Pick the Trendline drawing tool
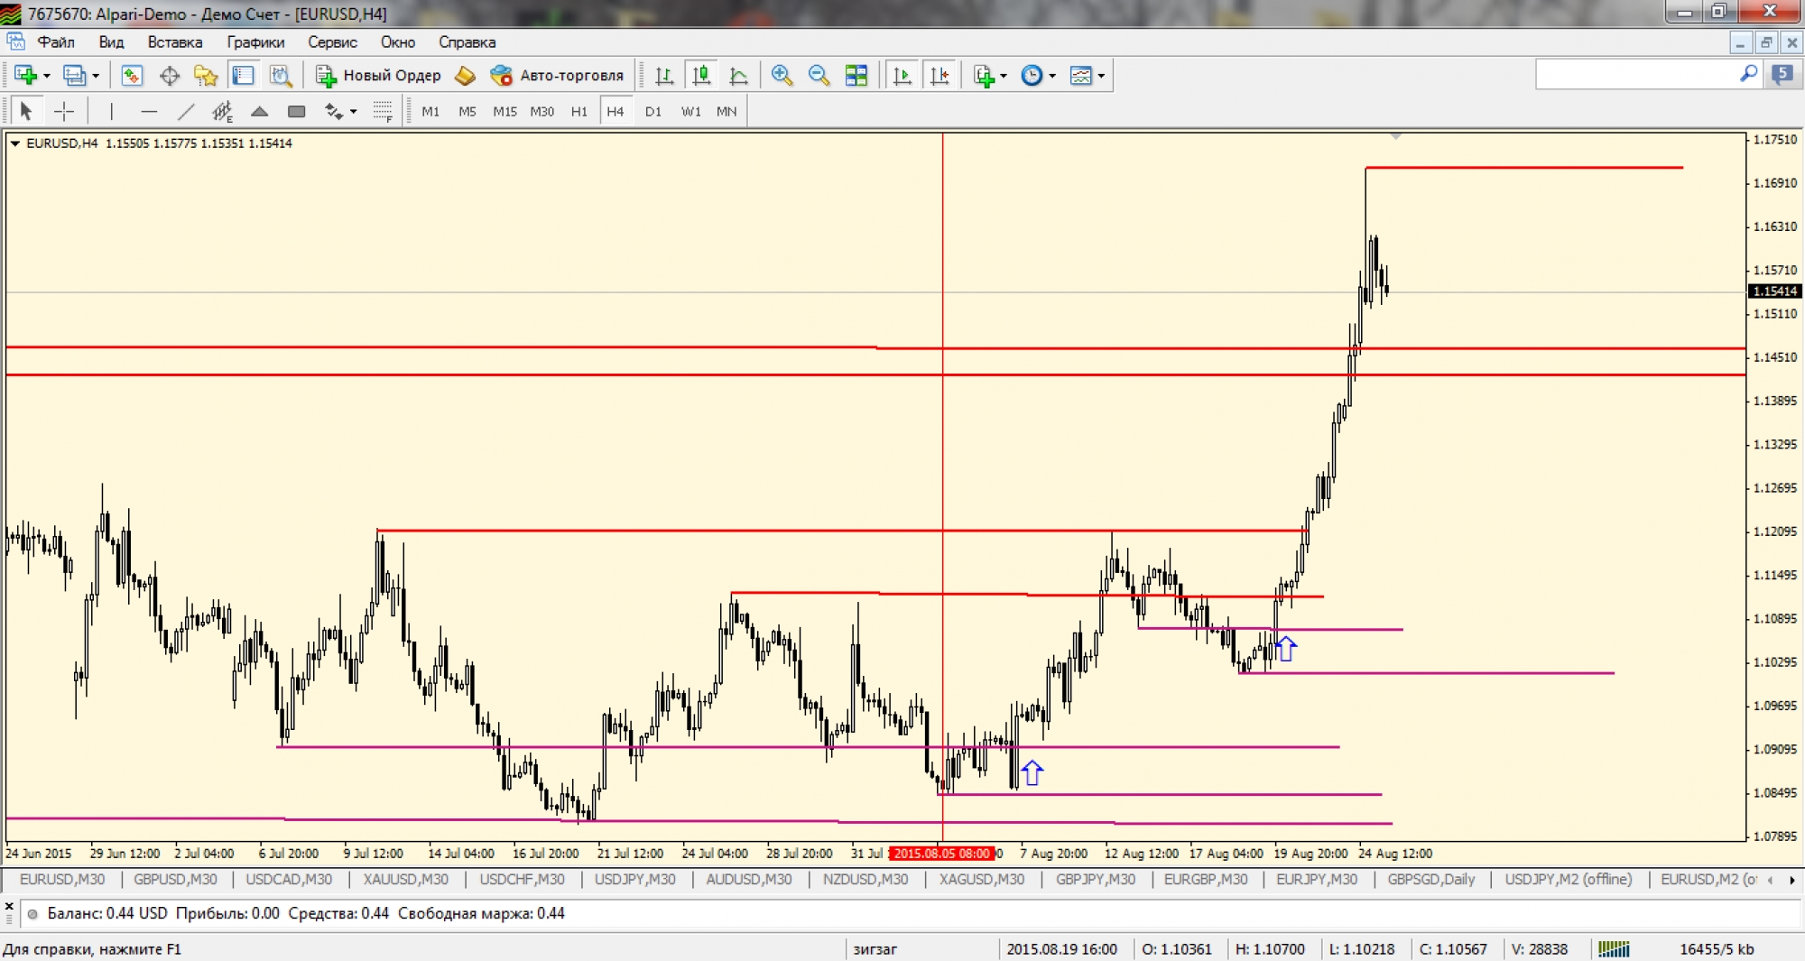The height and width of the screenshot is (961, 1805). (x=186, y=112)
